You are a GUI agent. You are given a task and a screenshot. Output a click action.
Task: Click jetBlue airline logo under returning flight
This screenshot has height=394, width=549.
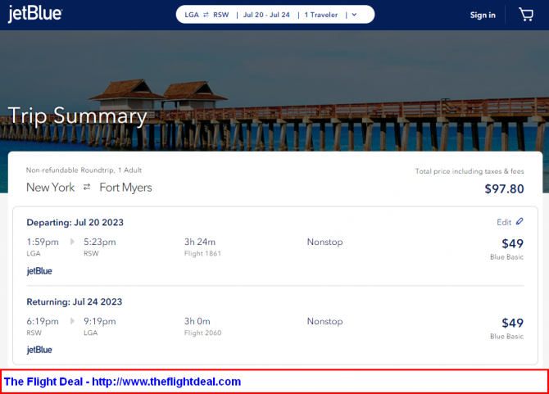[39, 350]
